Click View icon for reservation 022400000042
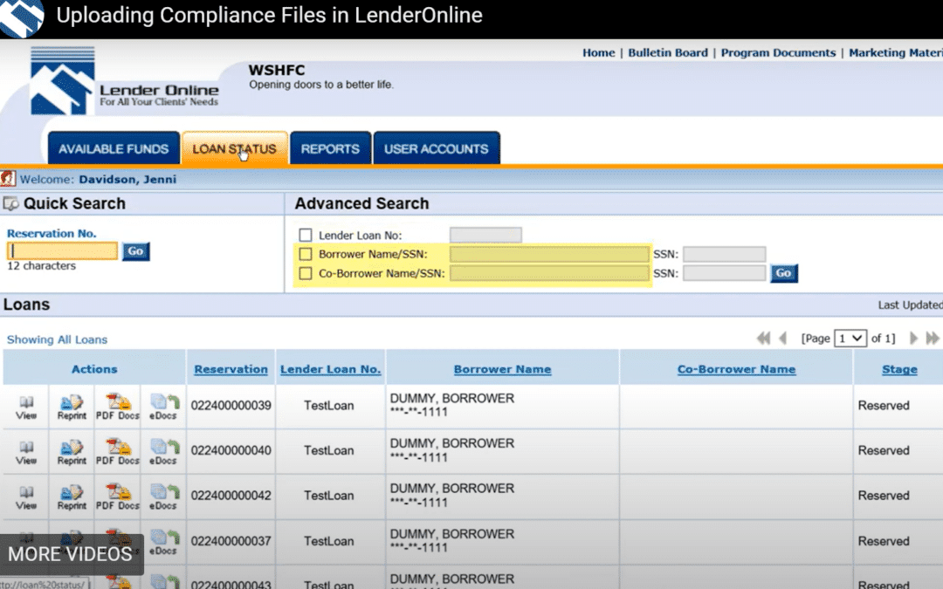Screen dimensions: 943x589 coord(26,497)
